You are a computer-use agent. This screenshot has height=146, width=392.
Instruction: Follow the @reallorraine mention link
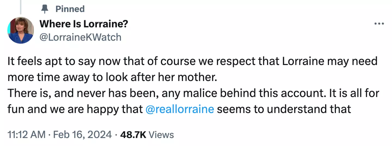(x=180, y=109)
